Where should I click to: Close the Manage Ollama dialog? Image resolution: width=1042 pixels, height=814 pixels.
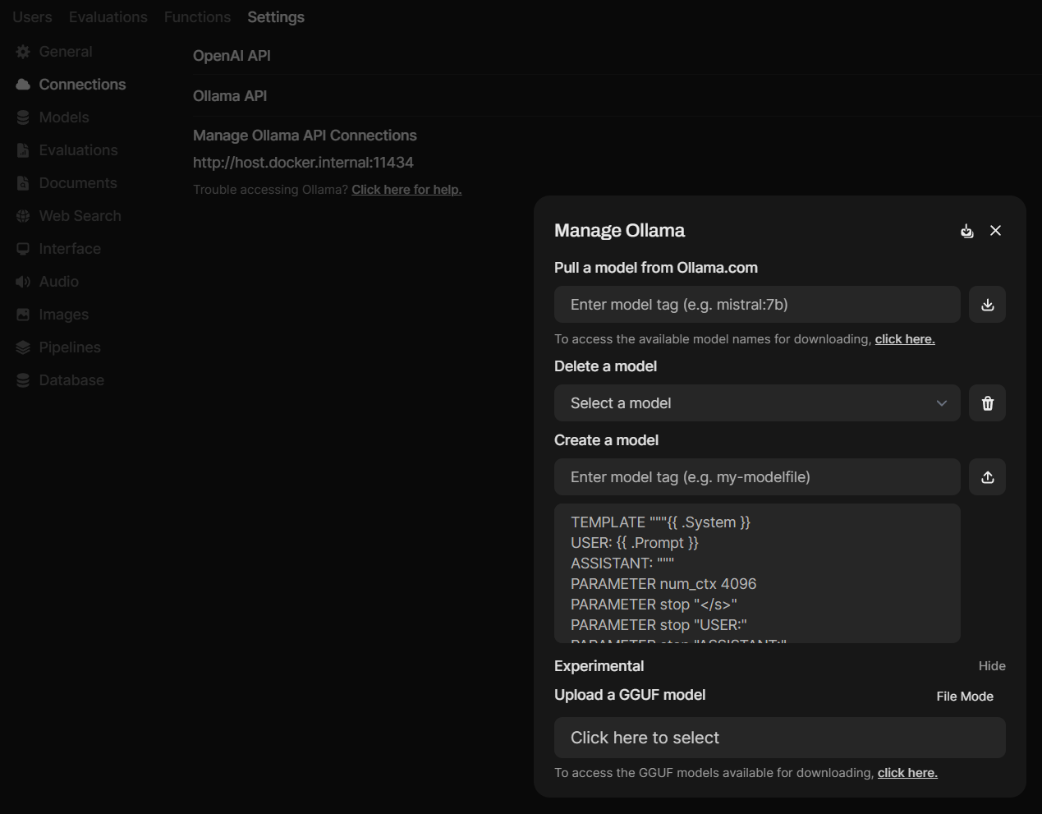pos(995,231)
